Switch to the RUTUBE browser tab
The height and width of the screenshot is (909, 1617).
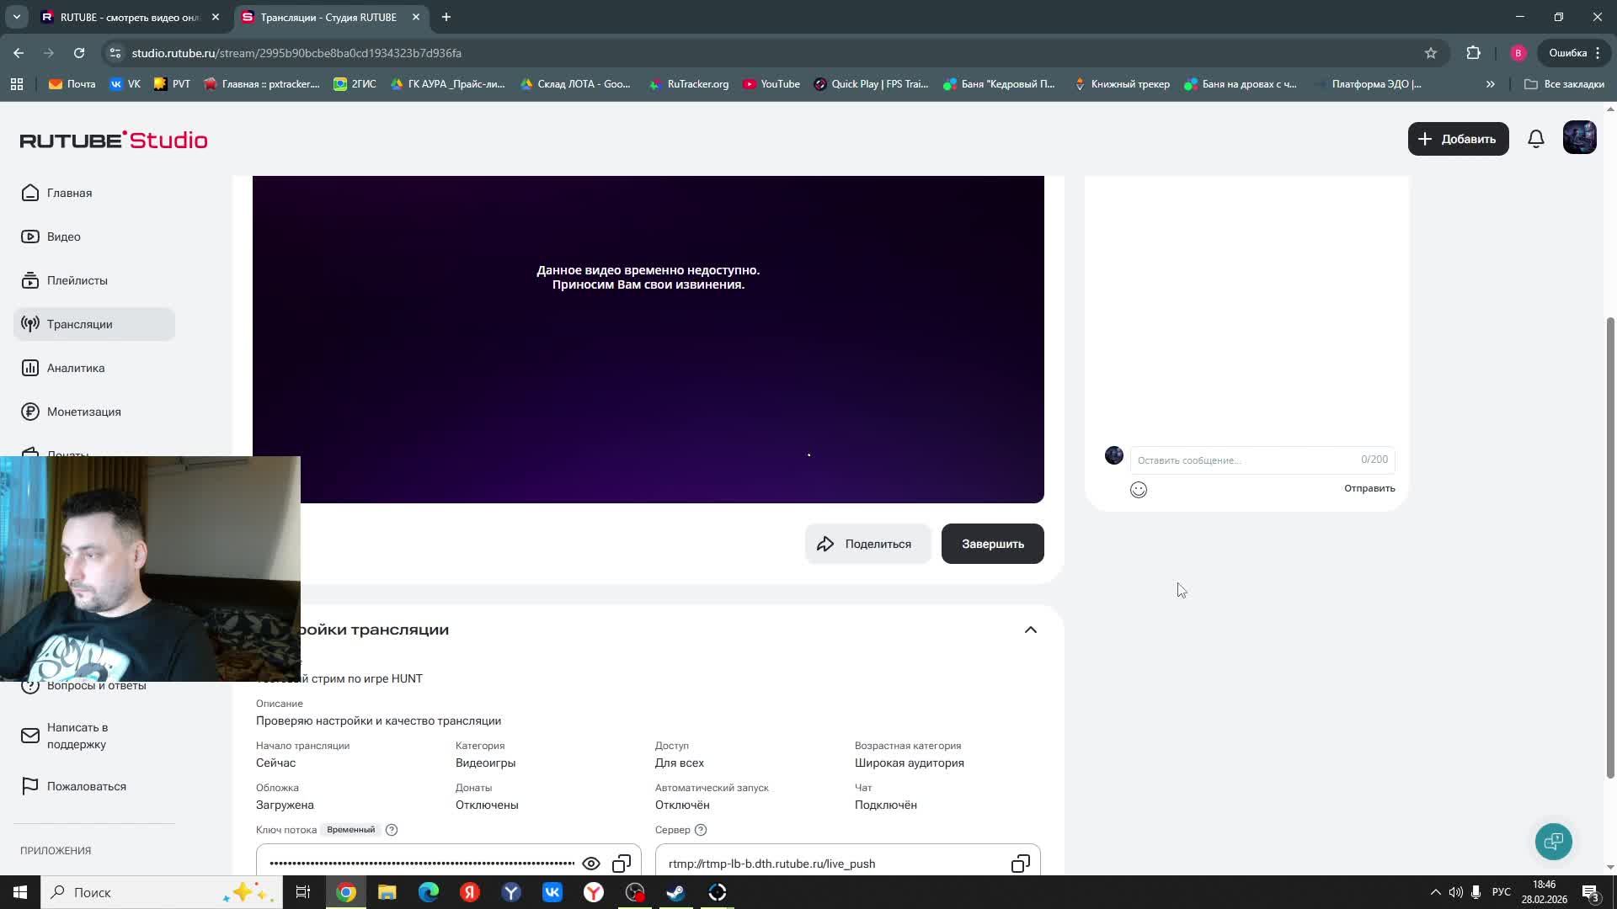coord(126,17)
